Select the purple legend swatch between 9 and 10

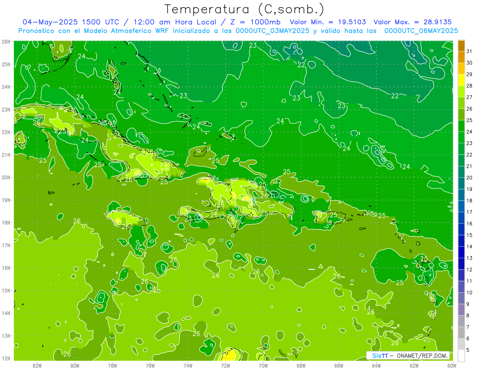click(x=461, y=298)
